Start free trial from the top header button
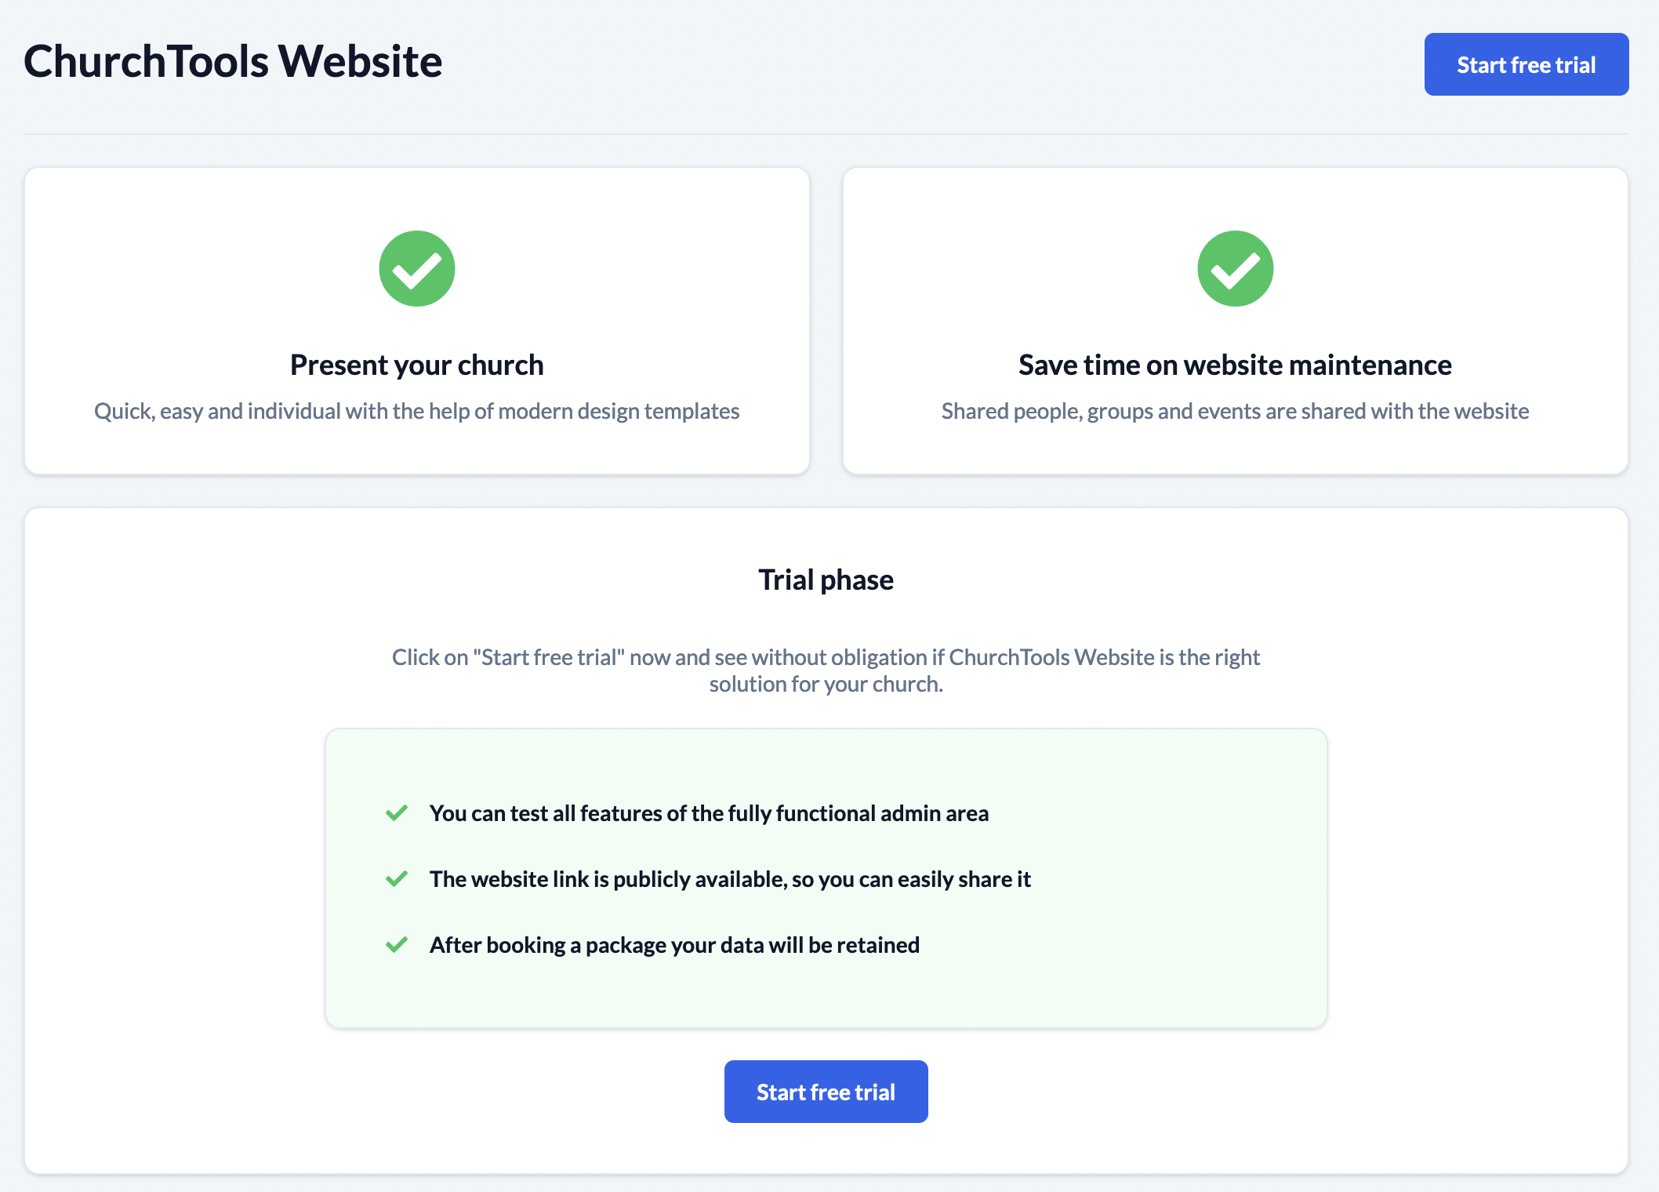Screen dimensions: 1659x1192 tap(1526, 64)
